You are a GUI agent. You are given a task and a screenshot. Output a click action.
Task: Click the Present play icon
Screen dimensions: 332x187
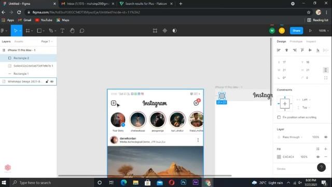(x=310, y=31)
